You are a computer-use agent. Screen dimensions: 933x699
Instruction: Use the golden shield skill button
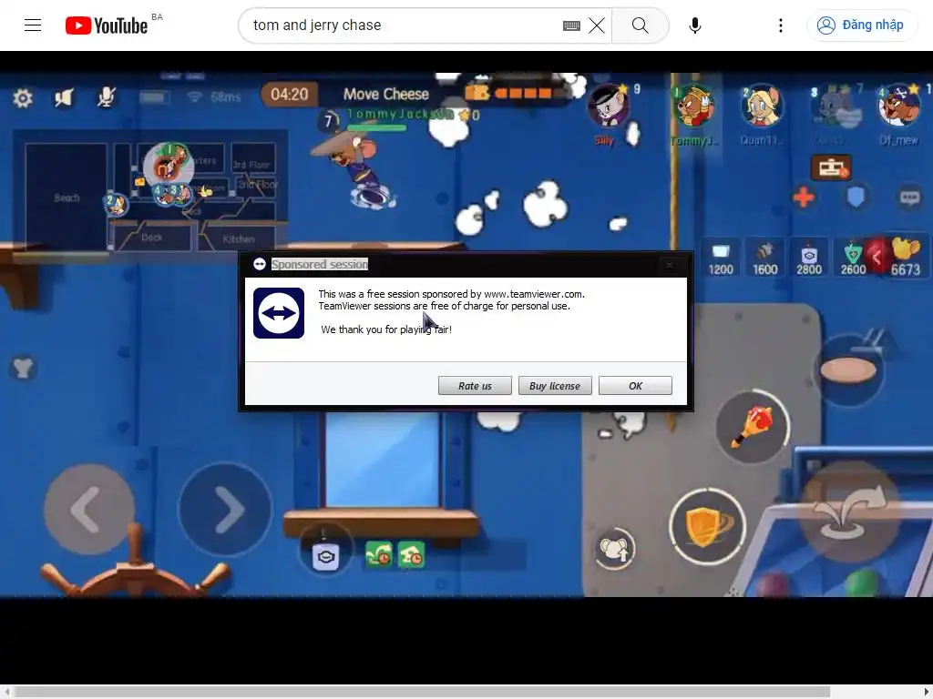click(x=706, y=526)
